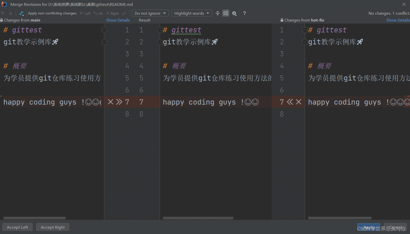Click the Accept Right button
410x234 pixels.
pyautogui.click(x=53, y=227)
